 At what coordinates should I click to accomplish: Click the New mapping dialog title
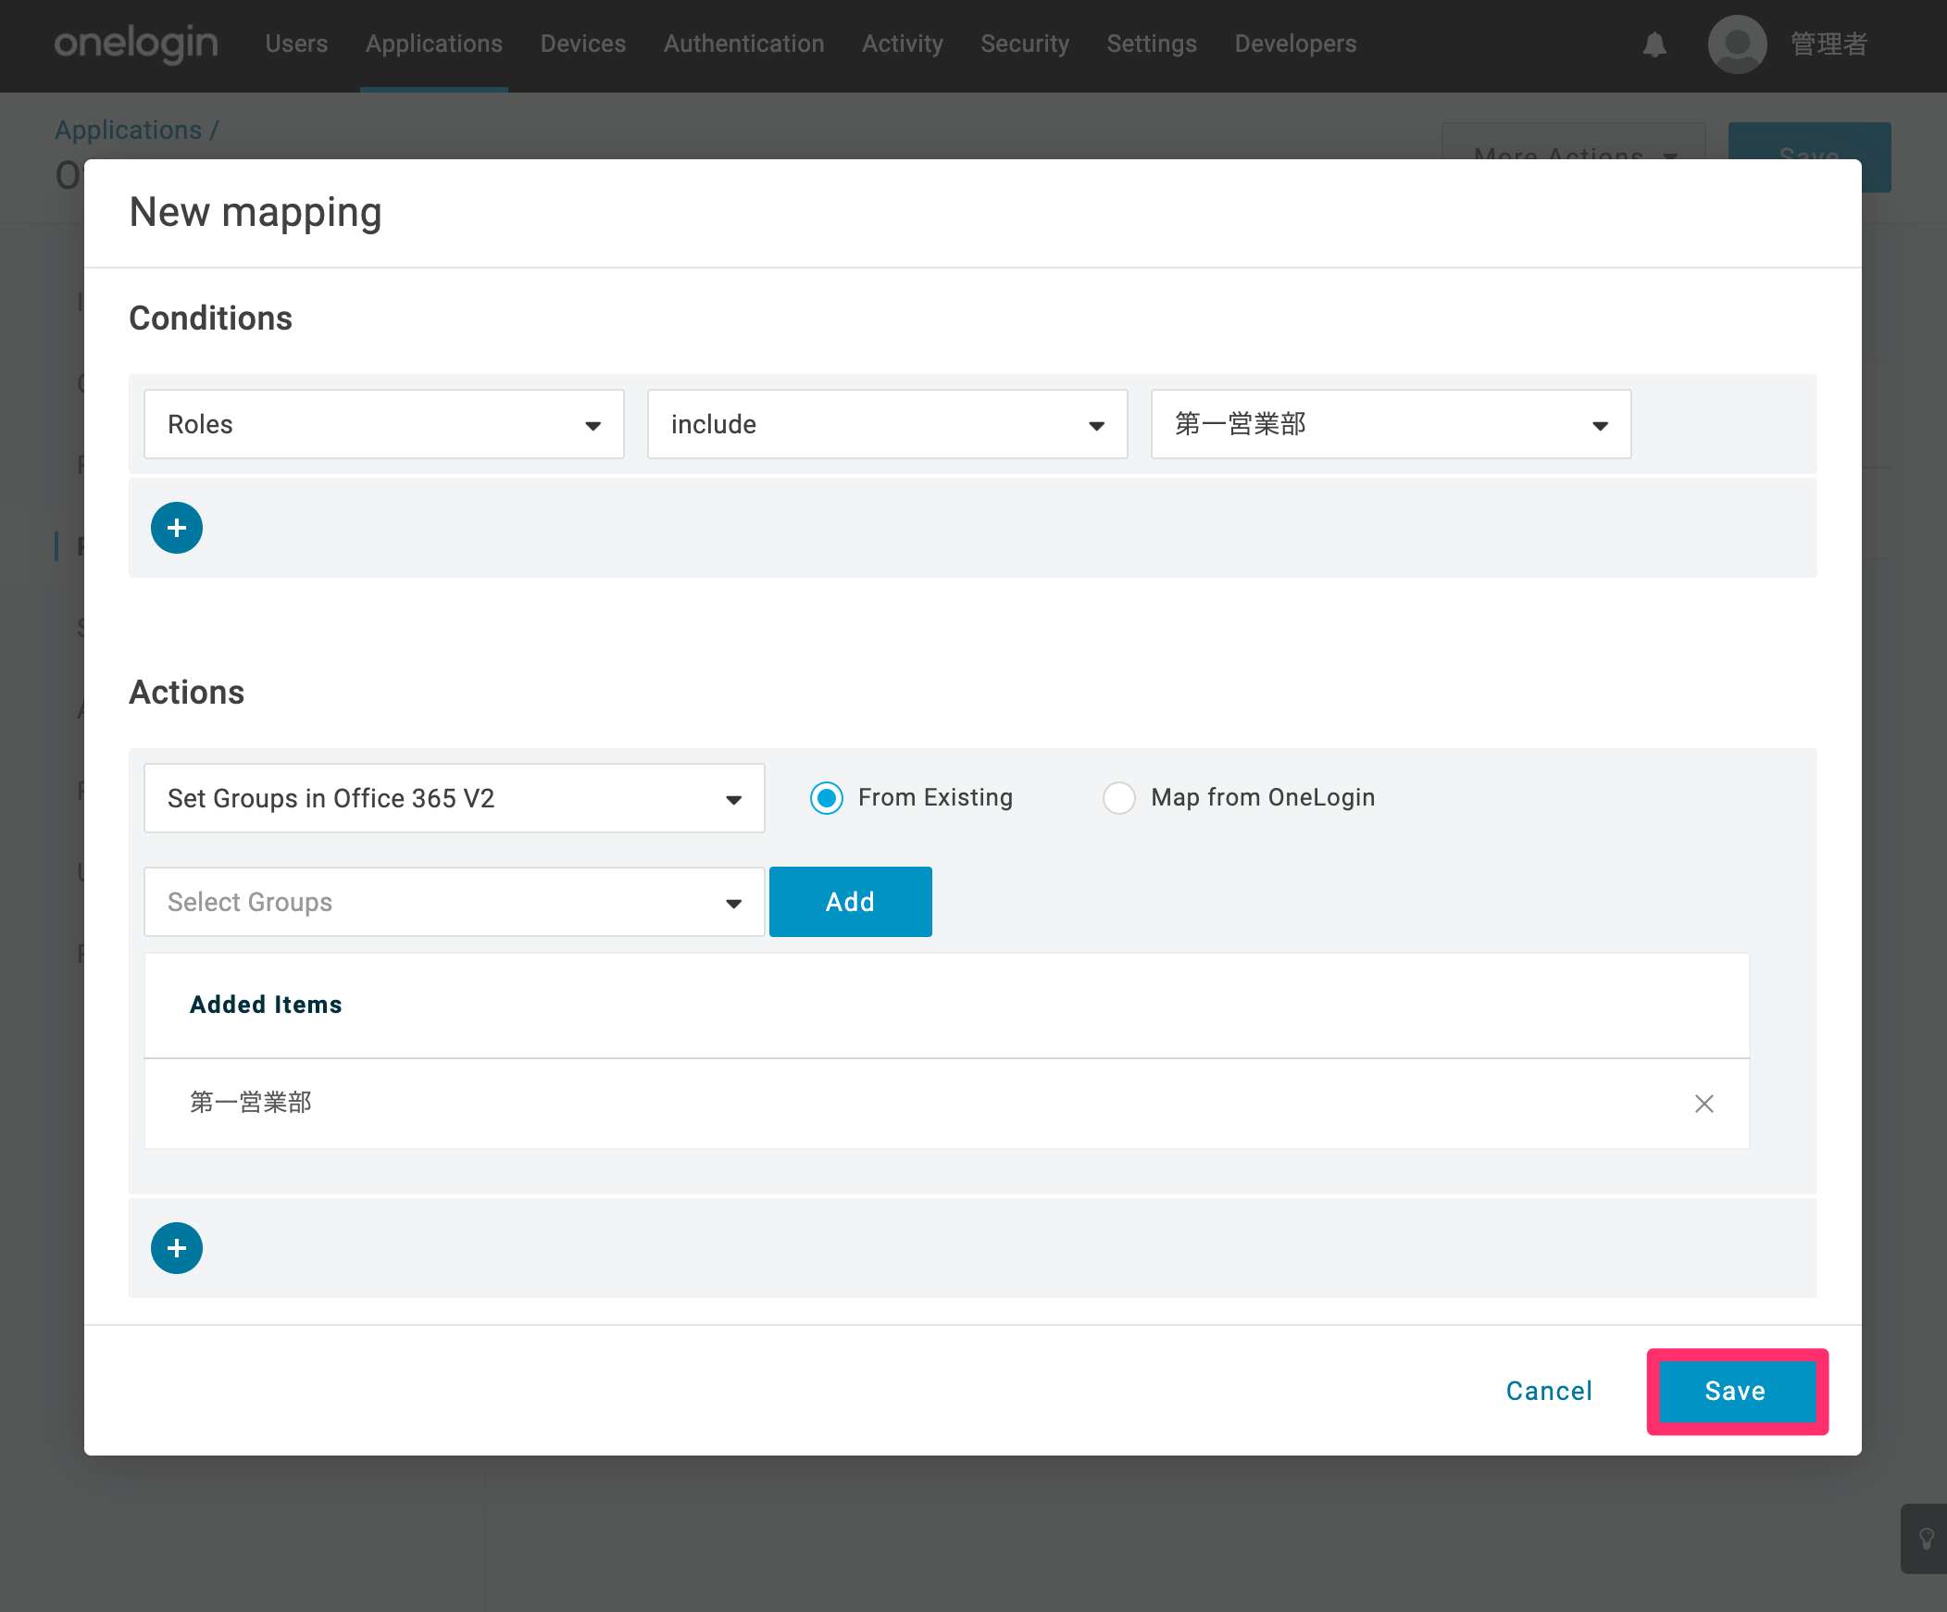[x=256, y=212]
